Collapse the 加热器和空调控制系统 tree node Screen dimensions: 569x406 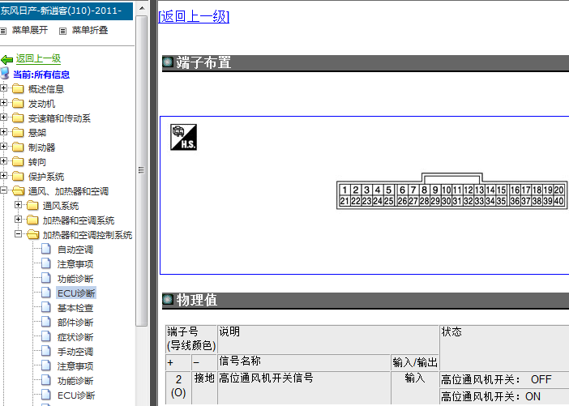click(18, 234)
